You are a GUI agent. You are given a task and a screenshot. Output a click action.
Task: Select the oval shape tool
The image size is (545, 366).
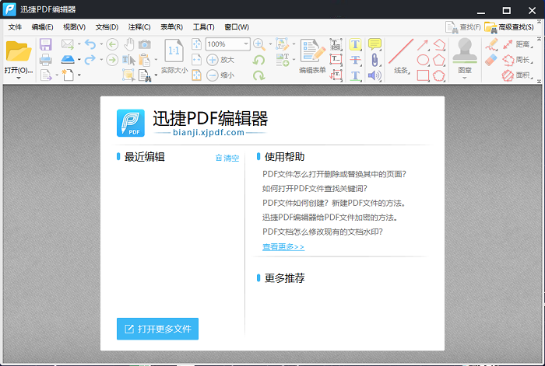click(x=423, y=60)
